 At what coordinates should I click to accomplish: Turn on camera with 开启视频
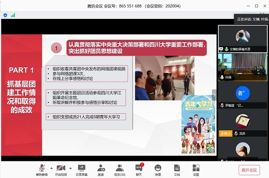pyautogui.click(x=61, y=168)
